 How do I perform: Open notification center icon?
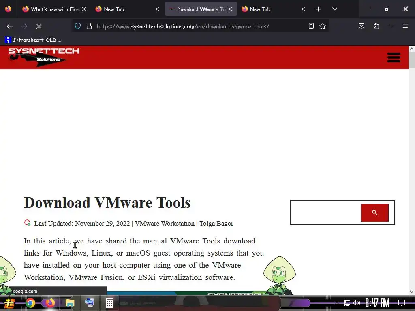[x=402, y=303]
